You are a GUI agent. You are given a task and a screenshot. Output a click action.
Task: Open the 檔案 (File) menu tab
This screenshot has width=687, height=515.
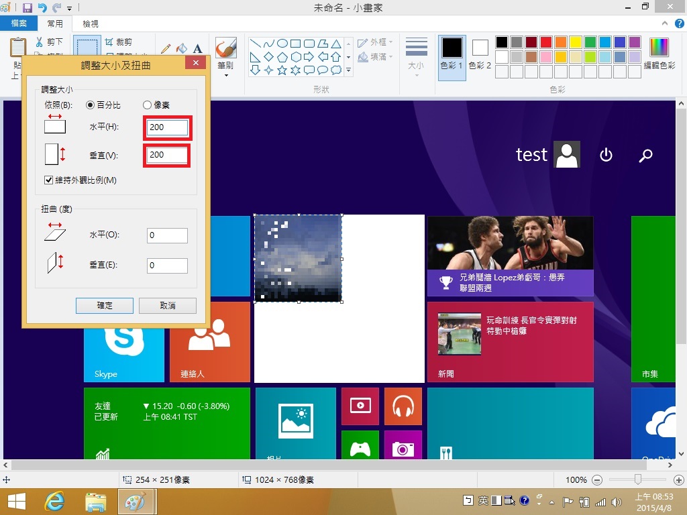click(x=18, y=23)
